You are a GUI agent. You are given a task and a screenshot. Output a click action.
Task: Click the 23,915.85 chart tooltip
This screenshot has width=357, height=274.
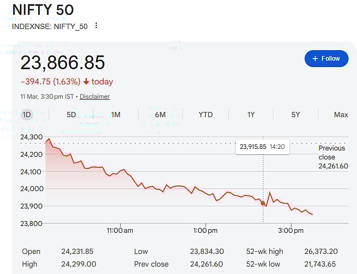coord(262,147)
